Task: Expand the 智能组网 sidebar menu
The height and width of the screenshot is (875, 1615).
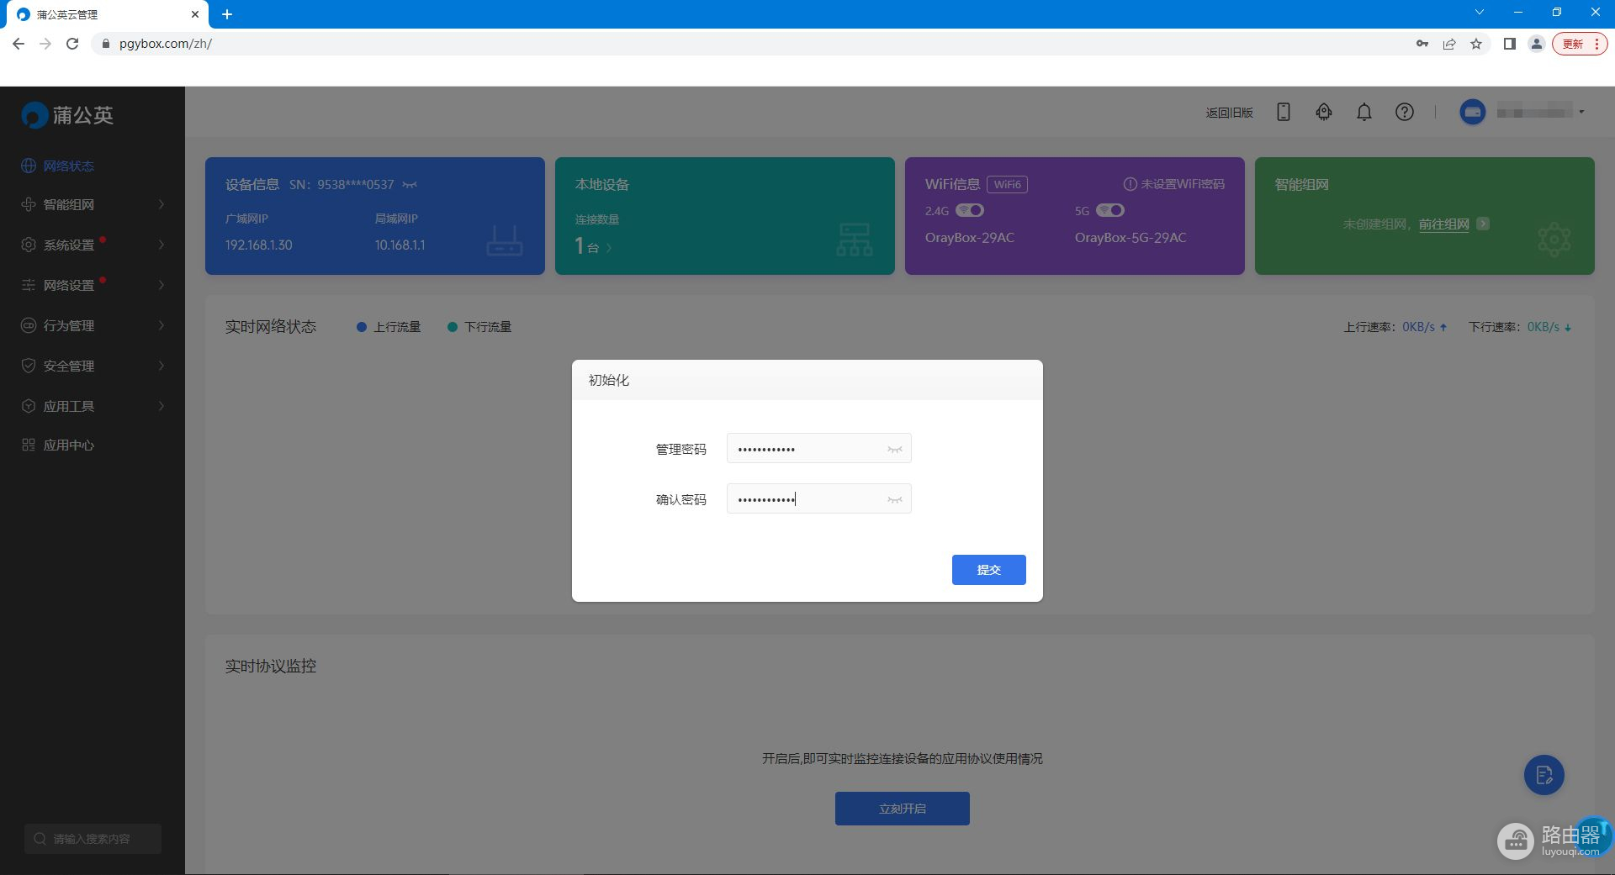Action: point(93,204)
